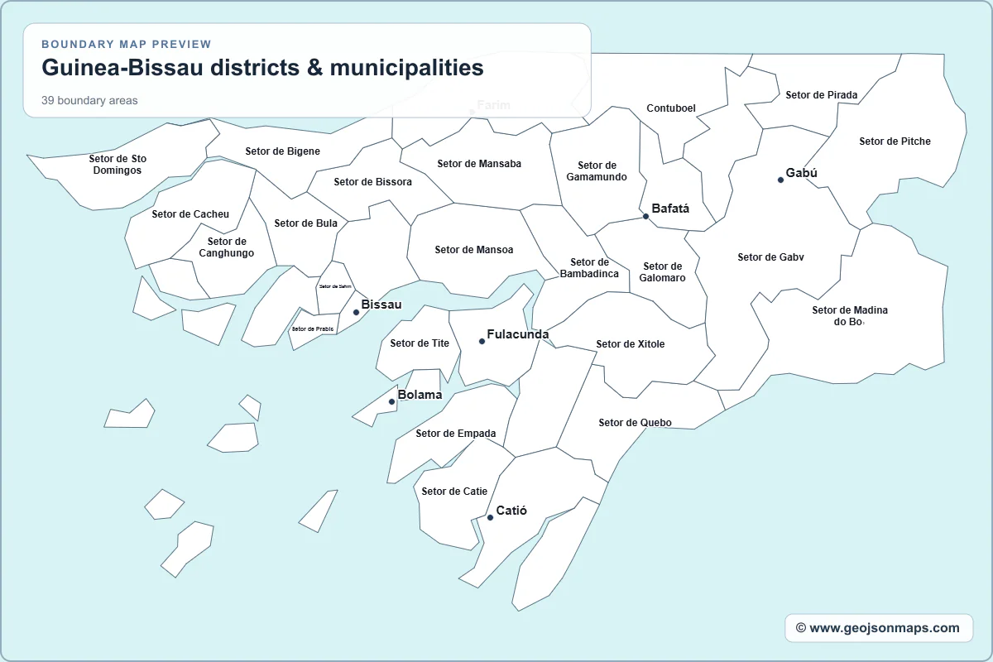This screenshot has width=993, height=662.
Task: Click the 'Fulacunda' city name label
Action: tap(518, 334)
